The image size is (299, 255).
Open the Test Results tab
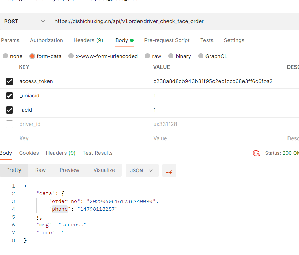coord(97,153)
